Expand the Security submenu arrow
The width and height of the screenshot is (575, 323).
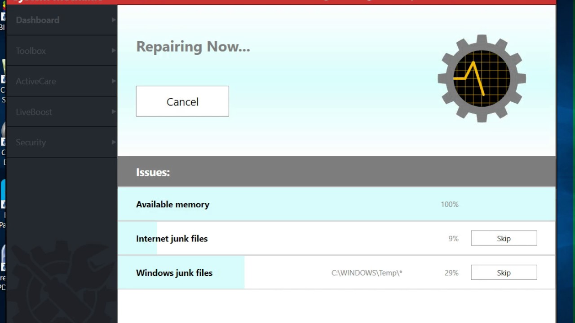point(113,142)
